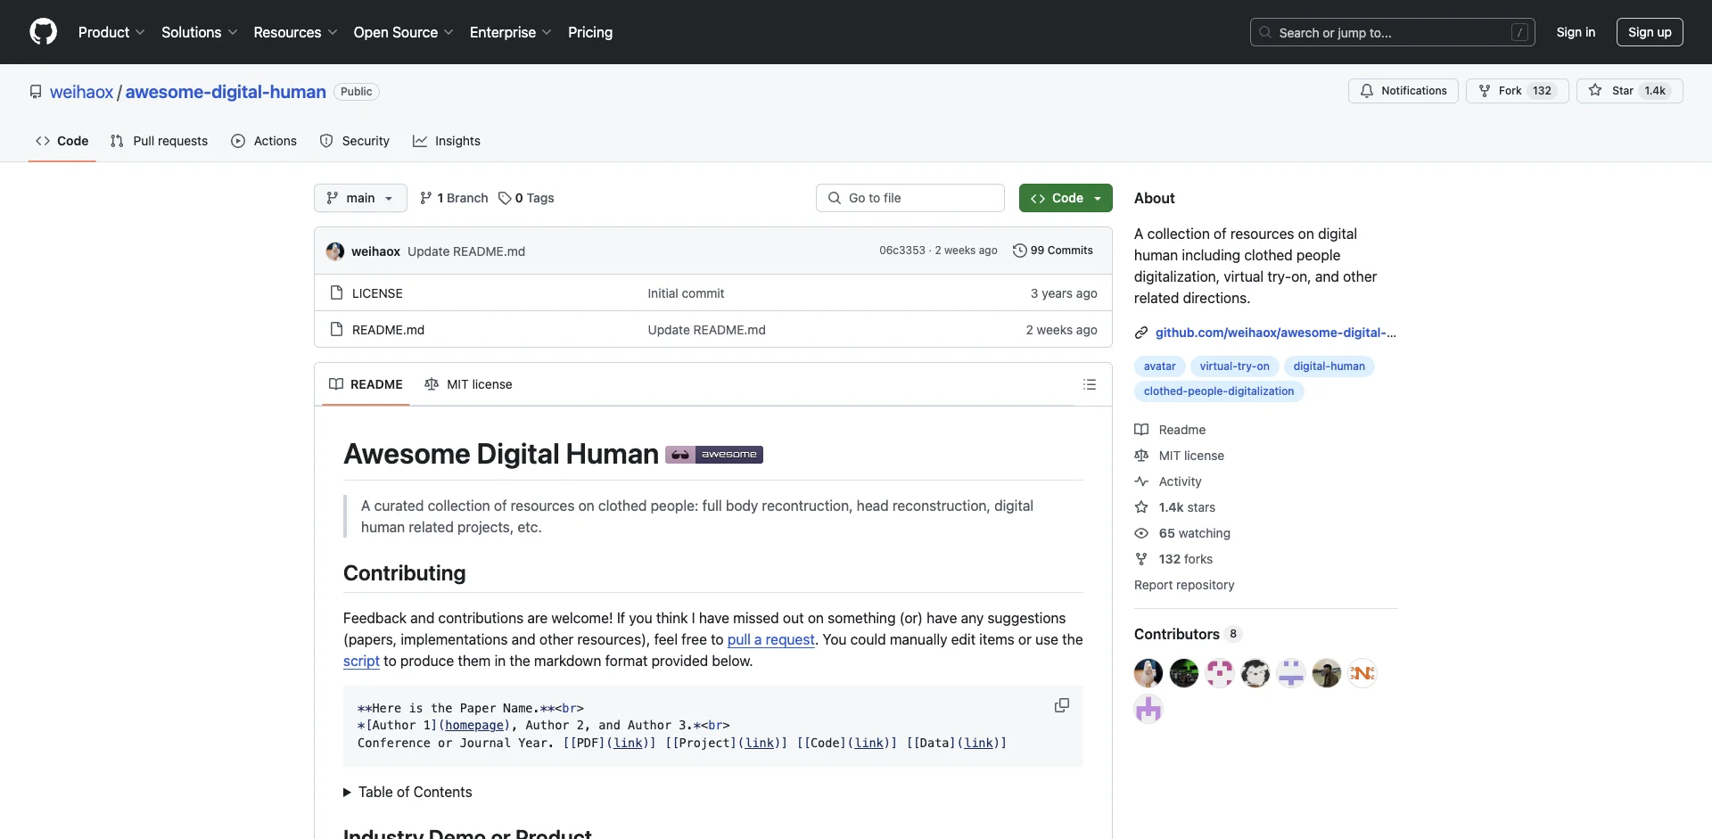Open weihaox owner profile link
This screenshot has width=1712, height=839.
(x=81, y=92)
